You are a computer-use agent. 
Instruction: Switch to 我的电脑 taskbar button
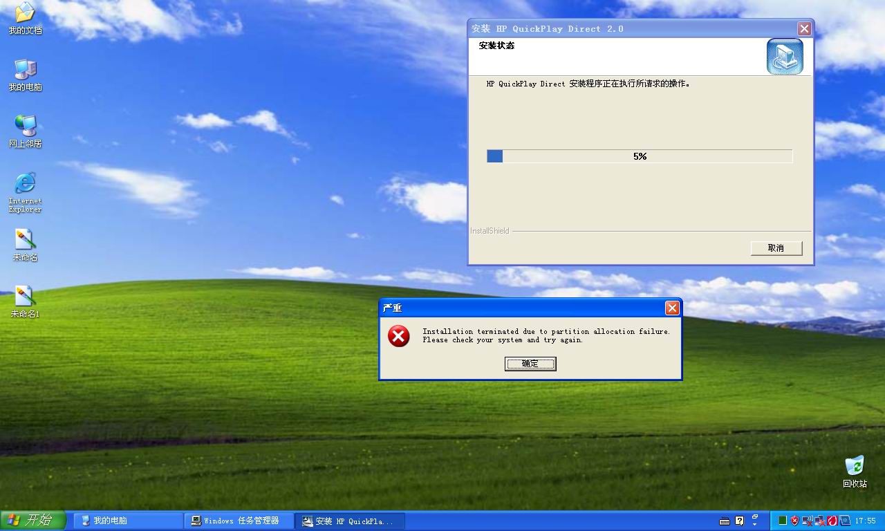[x=128, y=521]
